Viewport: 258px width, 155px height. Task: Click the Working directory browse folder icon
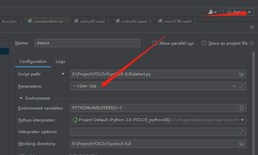click(x=241, y=144)
